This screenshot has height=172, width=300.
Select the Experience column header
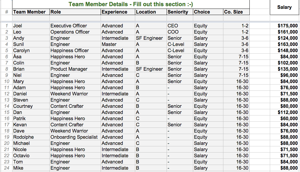tap(114, 12)
